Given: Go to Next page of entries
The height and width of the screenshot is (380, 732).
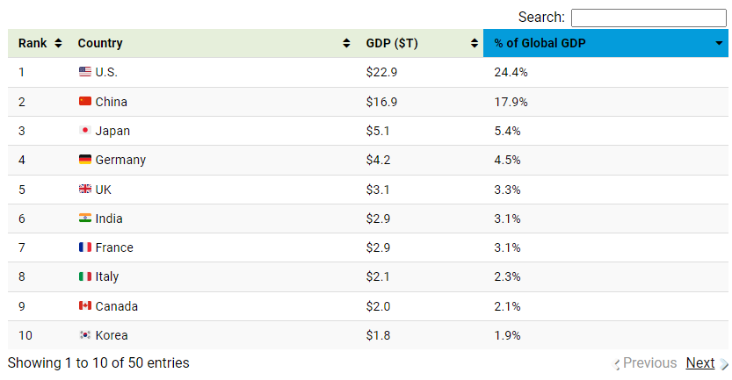Looking at the screenshot, I should (x=700, y=363).
